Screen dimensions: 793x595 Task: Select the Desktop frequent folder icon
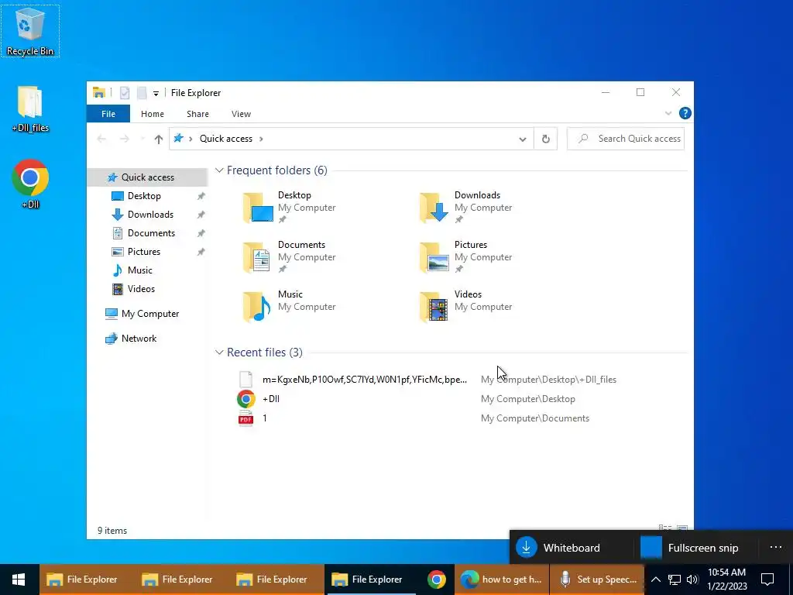(x=258, y=208)
